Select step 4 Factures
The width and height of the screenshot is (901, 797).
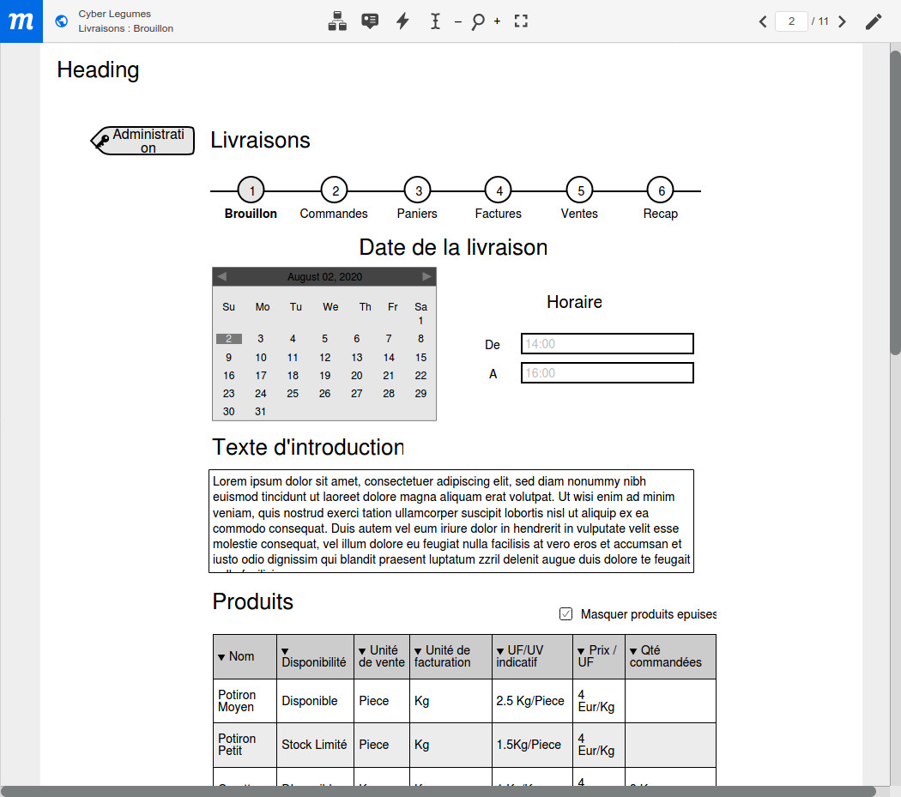[499, 190]
